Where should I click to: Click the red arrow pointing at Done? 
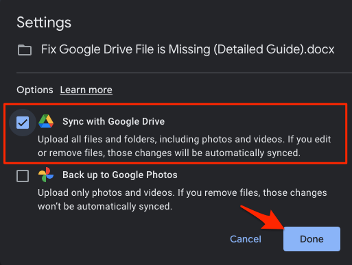(x=263, y=217)
